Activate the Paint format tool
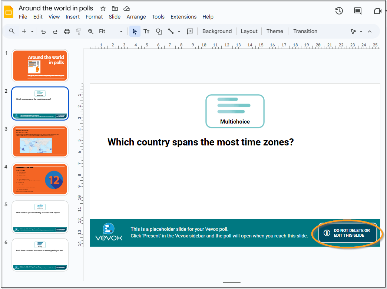The image size is (387, 289). (78, 31)
